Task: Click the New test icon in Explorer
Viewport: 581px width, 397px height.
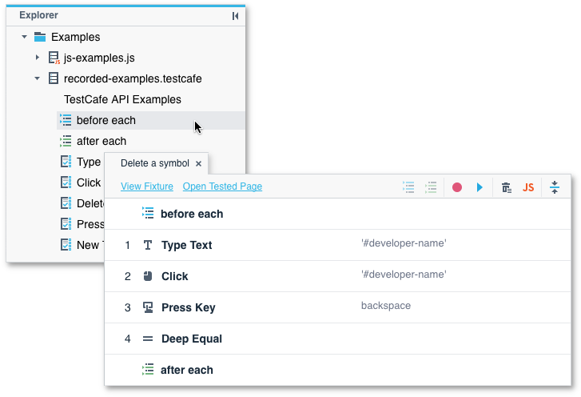Action: click(66, 245)
